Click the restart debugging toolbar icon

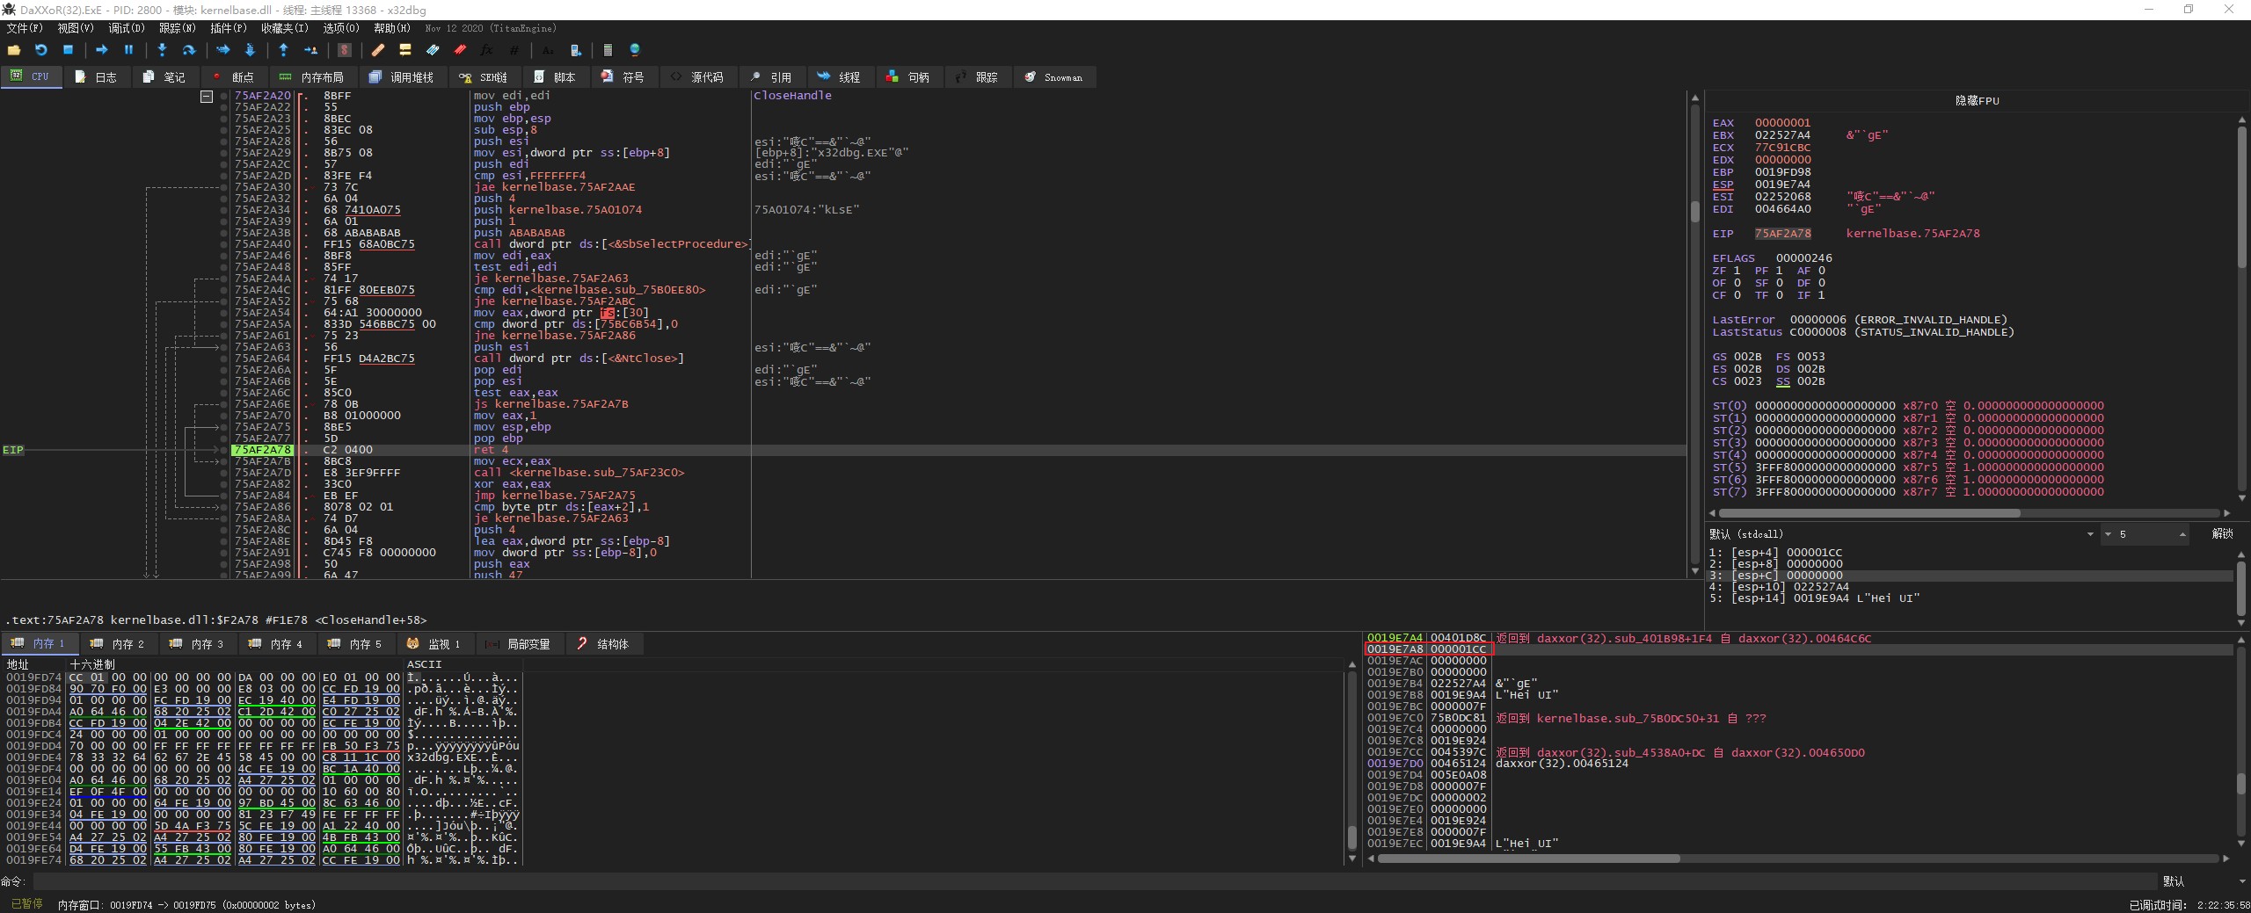[40, 50]
